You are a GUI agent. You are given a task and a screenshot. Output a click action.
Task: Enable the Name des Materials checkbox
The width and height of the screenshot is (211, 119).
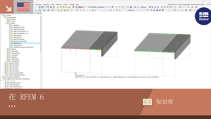click(x=10, y=39)
